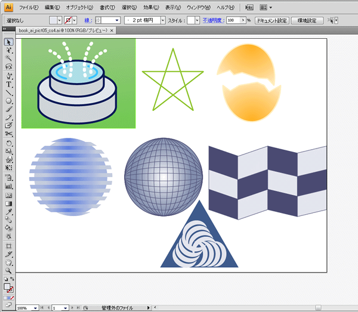Select the Lasso tool

pyautogui.click(x=9, y=66)
